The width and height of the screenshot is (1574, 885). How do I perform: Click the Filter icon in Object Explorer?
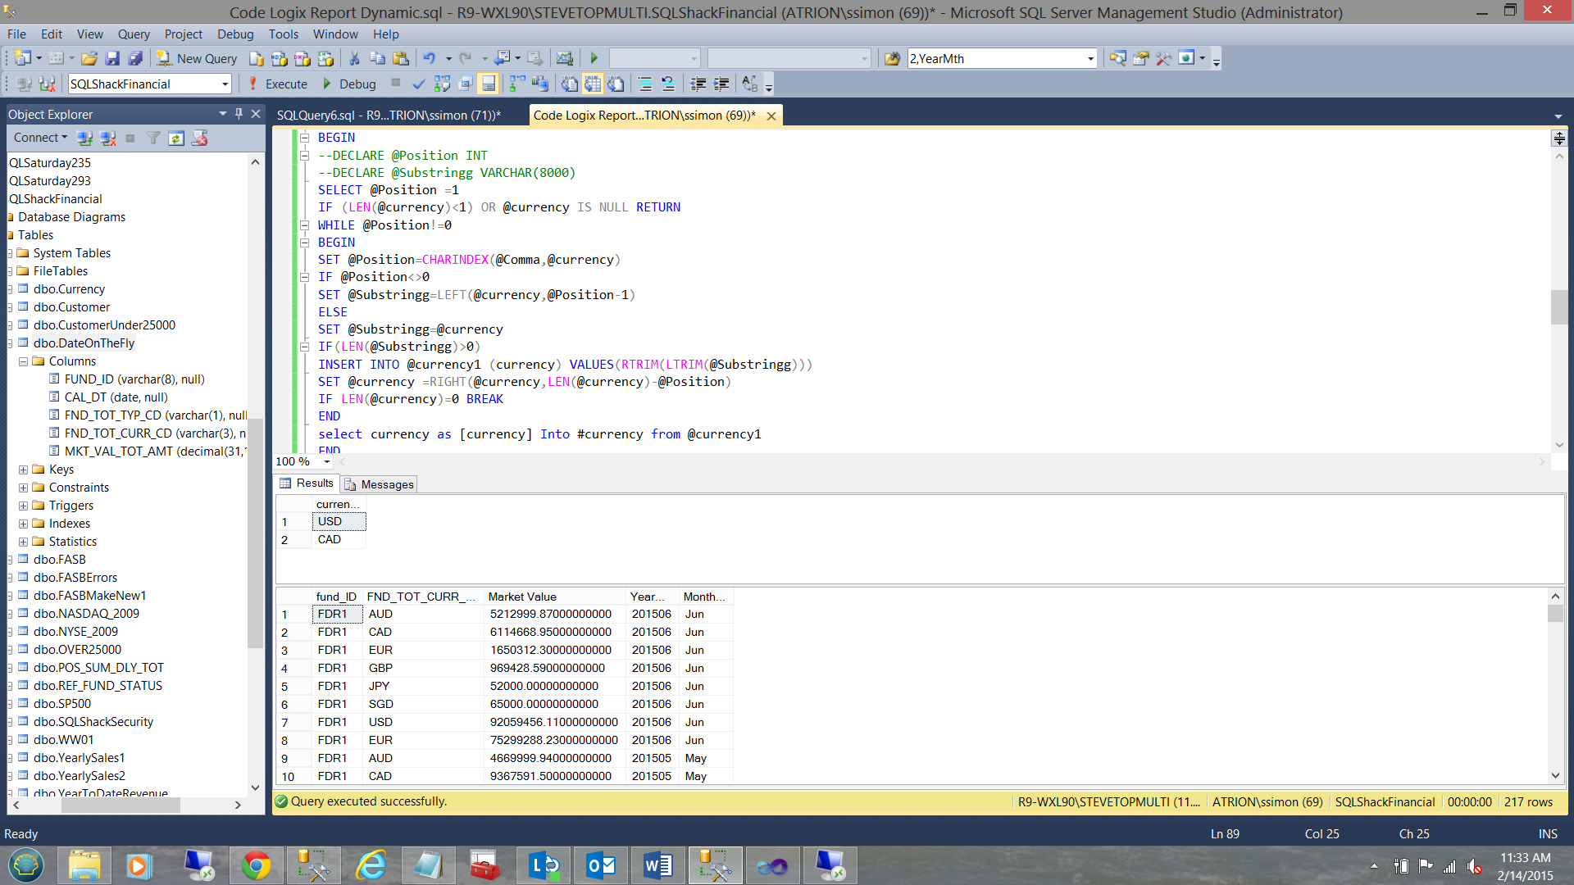(153, 138)
